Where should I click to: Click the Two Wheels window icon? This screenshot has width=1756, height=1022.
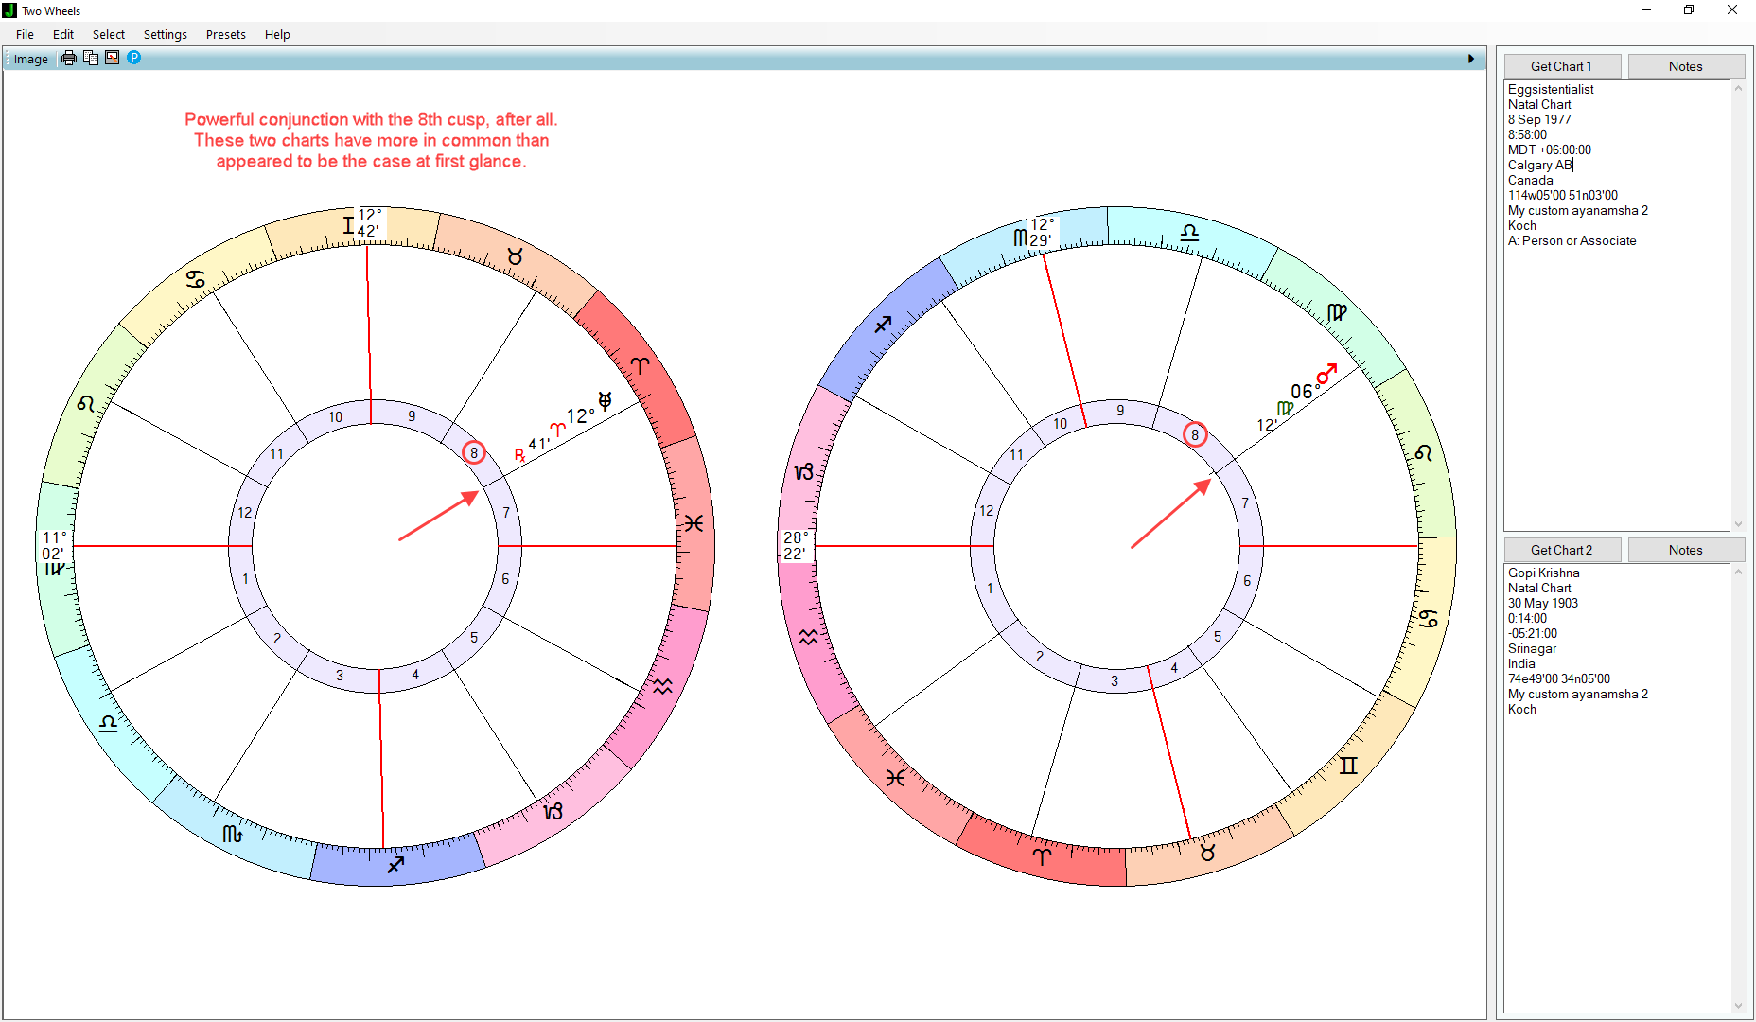(x=9, y=10)
